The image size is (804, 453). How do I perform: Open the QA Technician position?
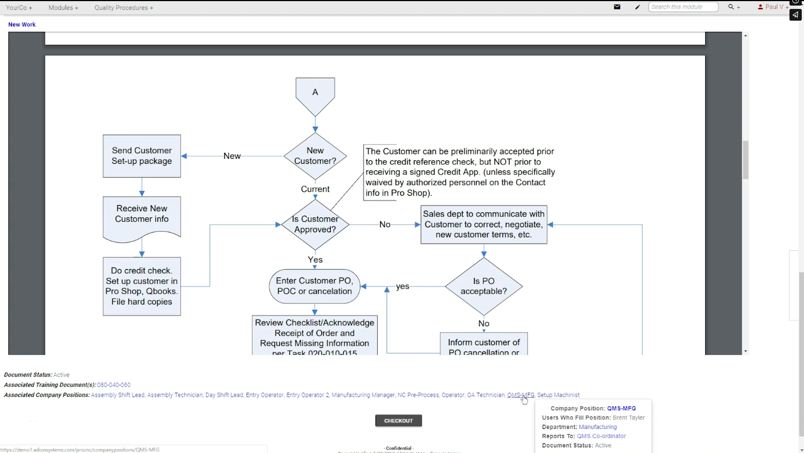pos(486,395)
